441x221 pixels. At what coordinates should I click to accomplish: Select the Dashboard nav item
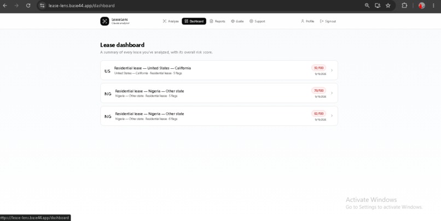[x=194, y=21]
